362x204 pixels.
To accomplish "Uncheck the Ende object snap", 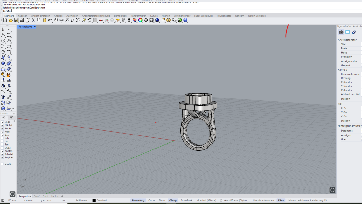I will (3, 122).
